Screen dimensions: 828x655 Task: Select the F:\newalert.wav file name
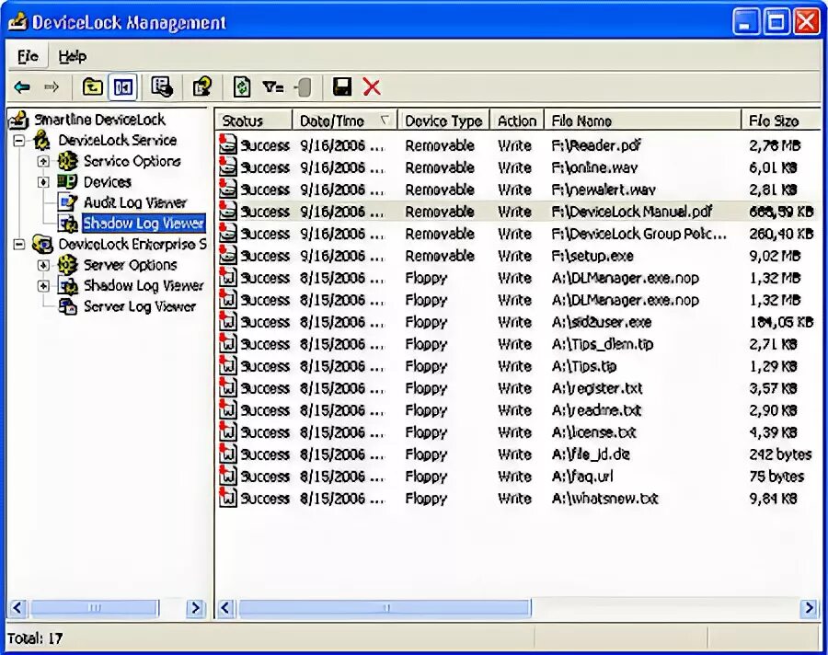(603, 190)
